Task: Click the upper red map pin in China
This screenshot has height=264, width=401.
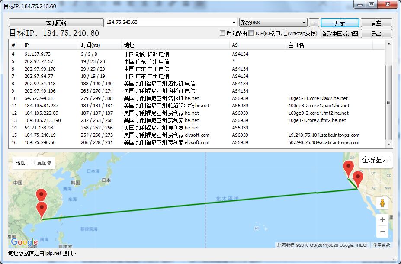Action: [x=41, y=195]
